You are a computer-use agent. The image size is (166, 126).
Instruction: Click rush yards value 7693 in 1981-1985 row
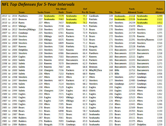click(61, 121)
